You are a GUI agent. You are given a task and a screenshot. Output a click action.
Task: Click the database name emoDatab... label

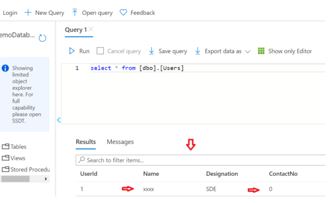pyautogui.click(x=17, y=35)
